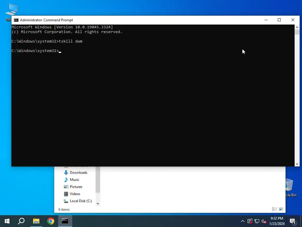Click the File Explorer sidebar scrollbar thumb

(98, 179)
